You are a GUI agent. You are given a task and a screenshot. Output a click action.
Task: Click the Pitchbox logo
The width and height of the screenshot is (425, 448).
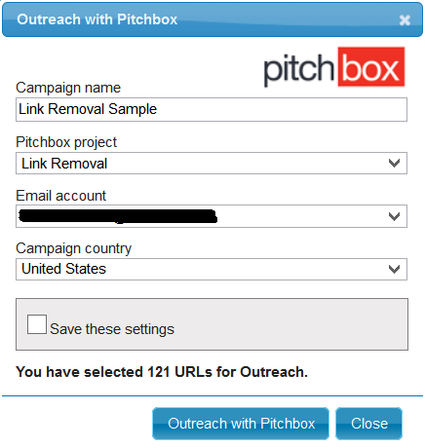point(334,67)
